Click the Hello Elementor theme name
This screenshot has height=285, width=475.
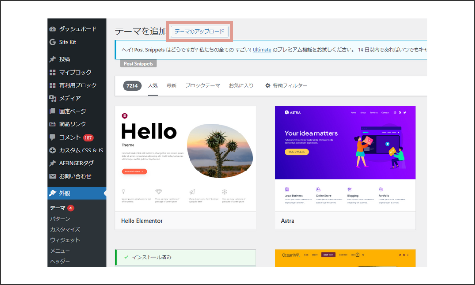tap(142, 221)
